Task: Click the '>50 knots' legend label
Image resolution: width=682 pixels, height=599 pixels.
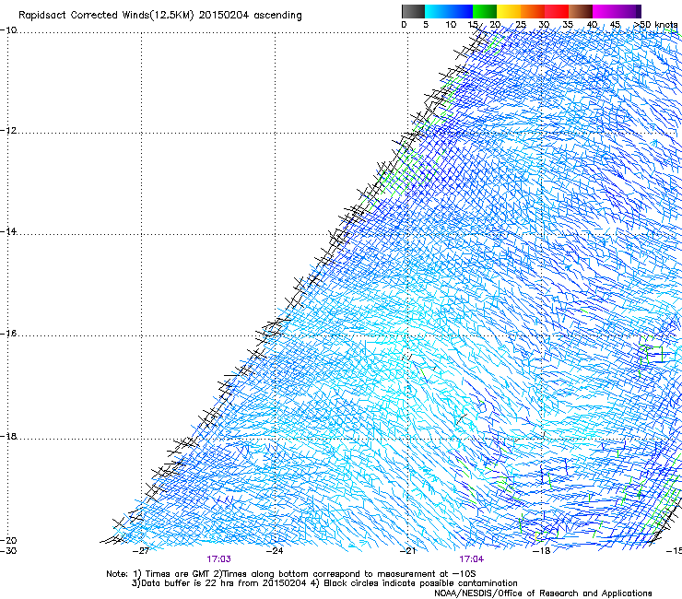Action: 655,25
